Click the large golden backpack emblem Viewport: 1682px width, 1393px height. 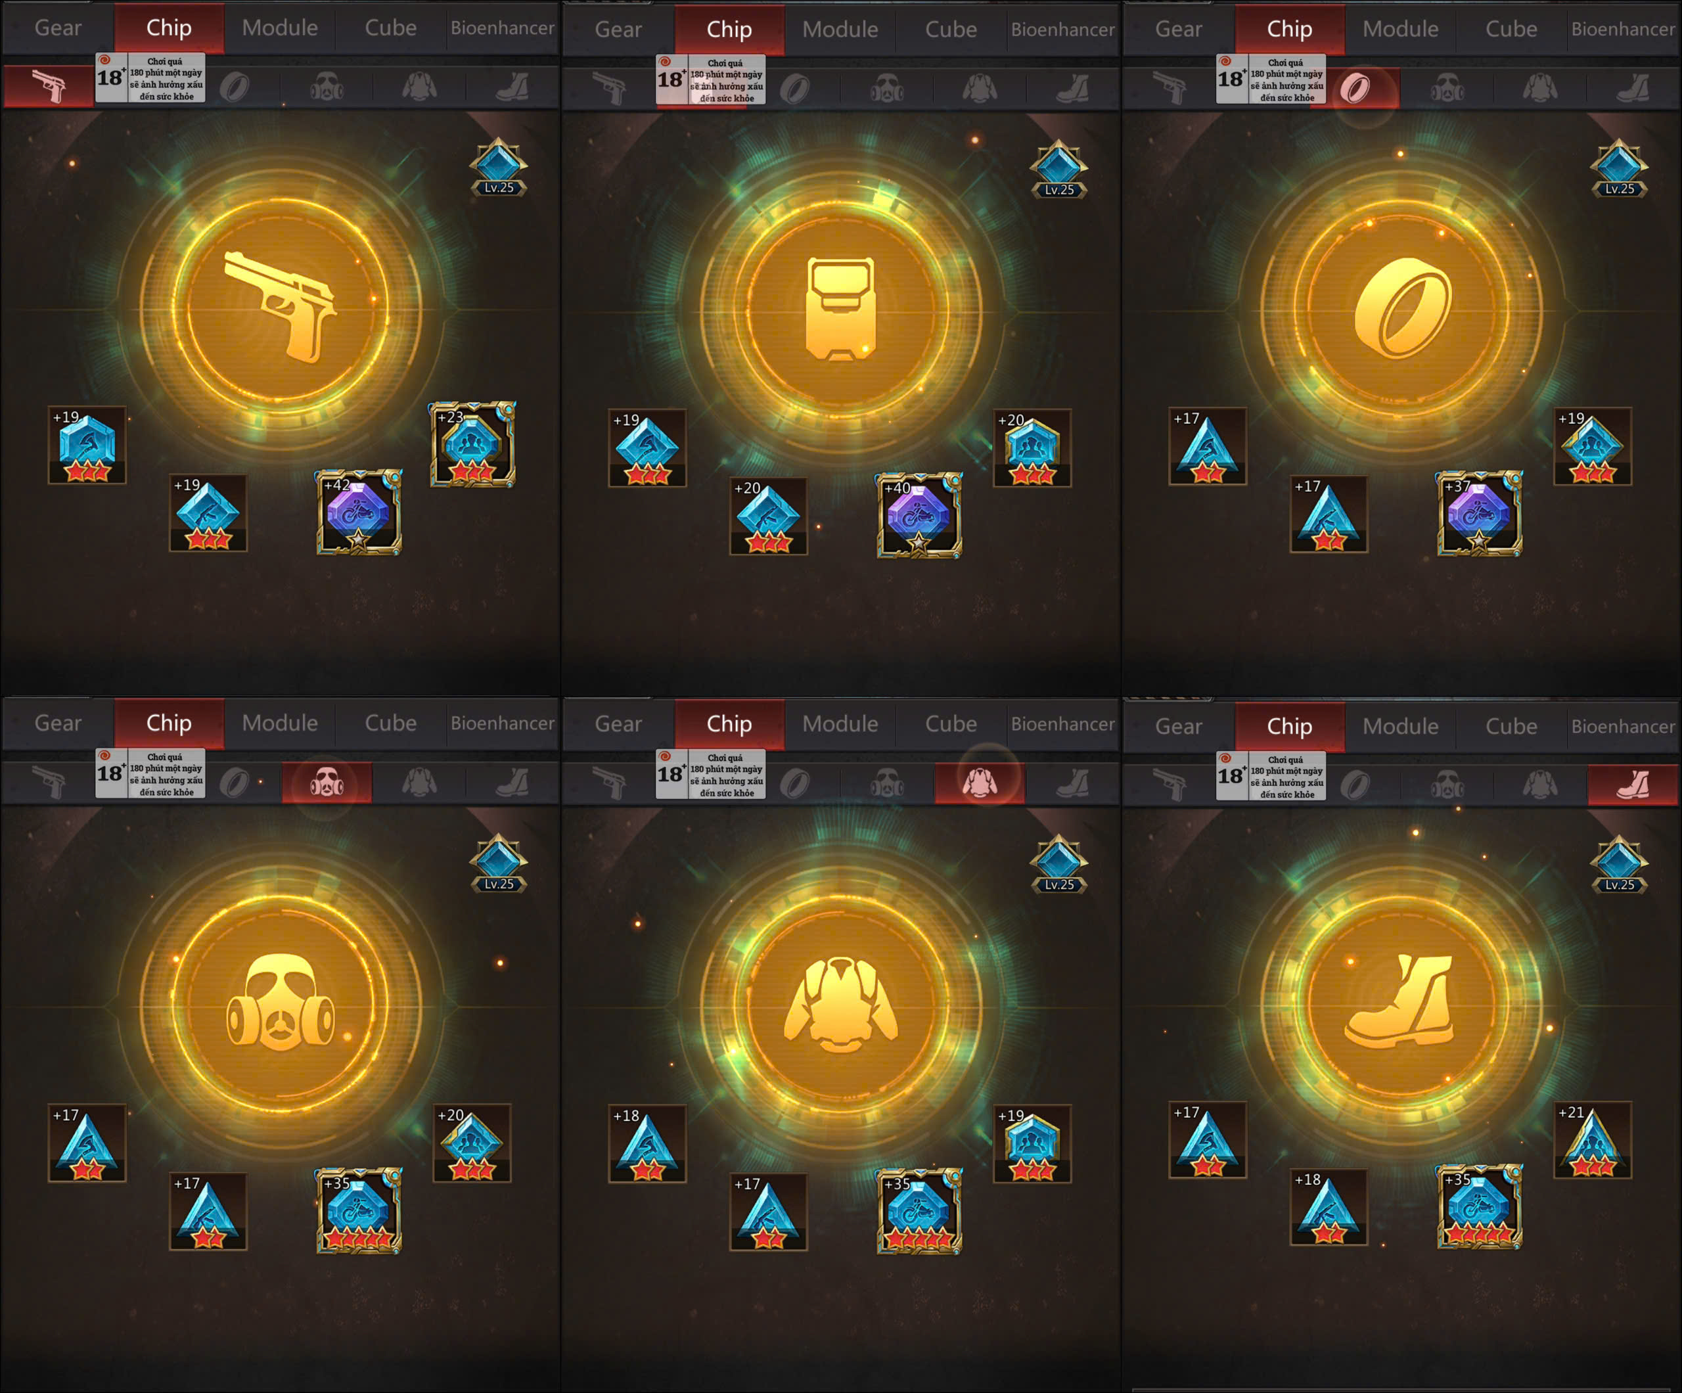(840, 309)
